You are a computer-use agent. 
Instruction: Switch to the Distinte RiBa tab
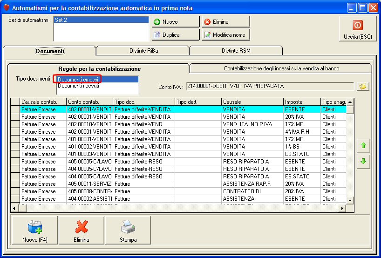[x=143, y=51]
